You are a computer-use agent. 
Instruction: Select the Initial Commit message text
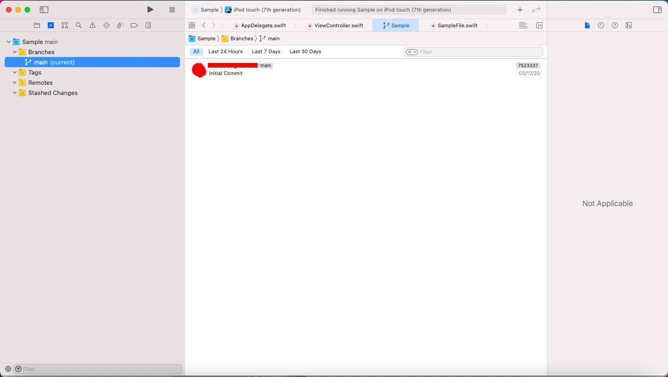226,73
